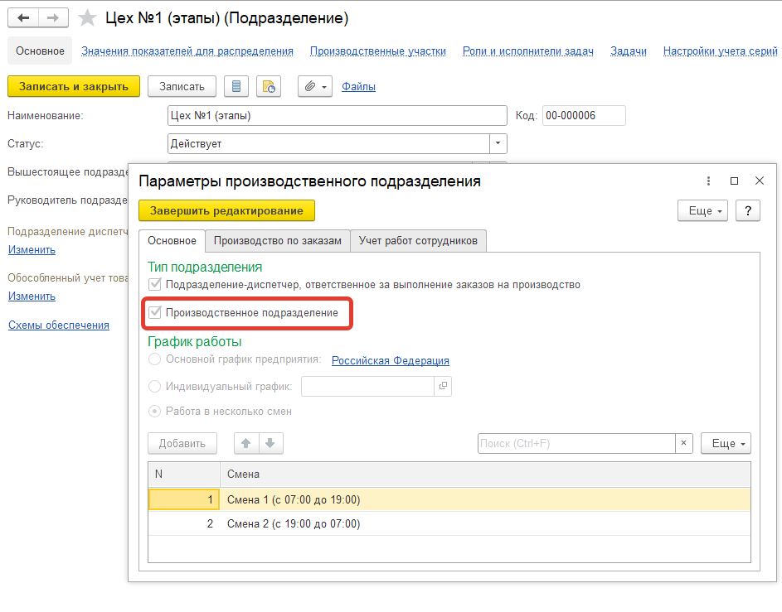
Task: Click the change history icon with clock
Action: tap(269, 86)
